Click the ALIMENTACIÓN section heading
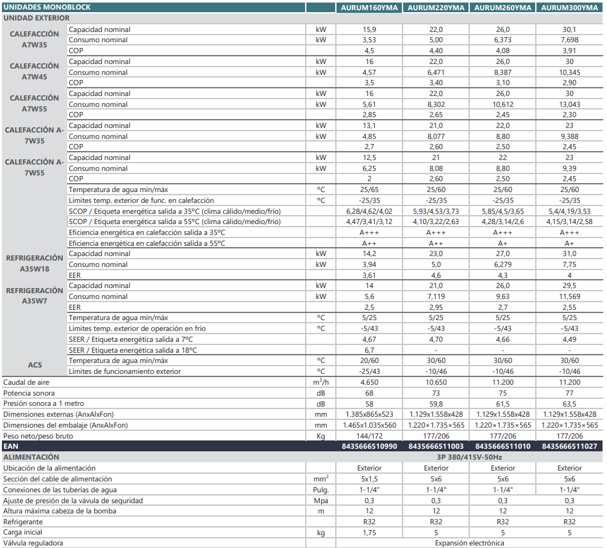 31,457
